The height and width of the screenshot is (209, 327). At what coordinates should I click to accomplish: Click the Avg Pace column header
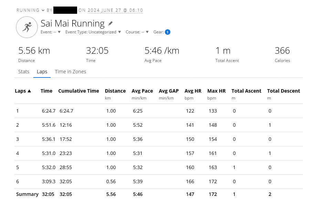[142, 91]
